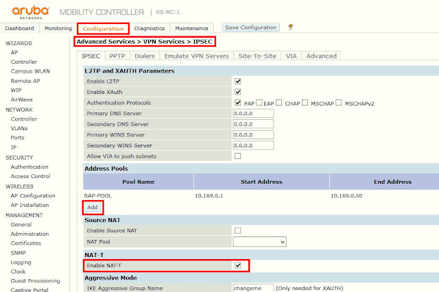439x292 pixels.
Task: Open AP Configuration under Wireless
Action: [x=33, y=195]
